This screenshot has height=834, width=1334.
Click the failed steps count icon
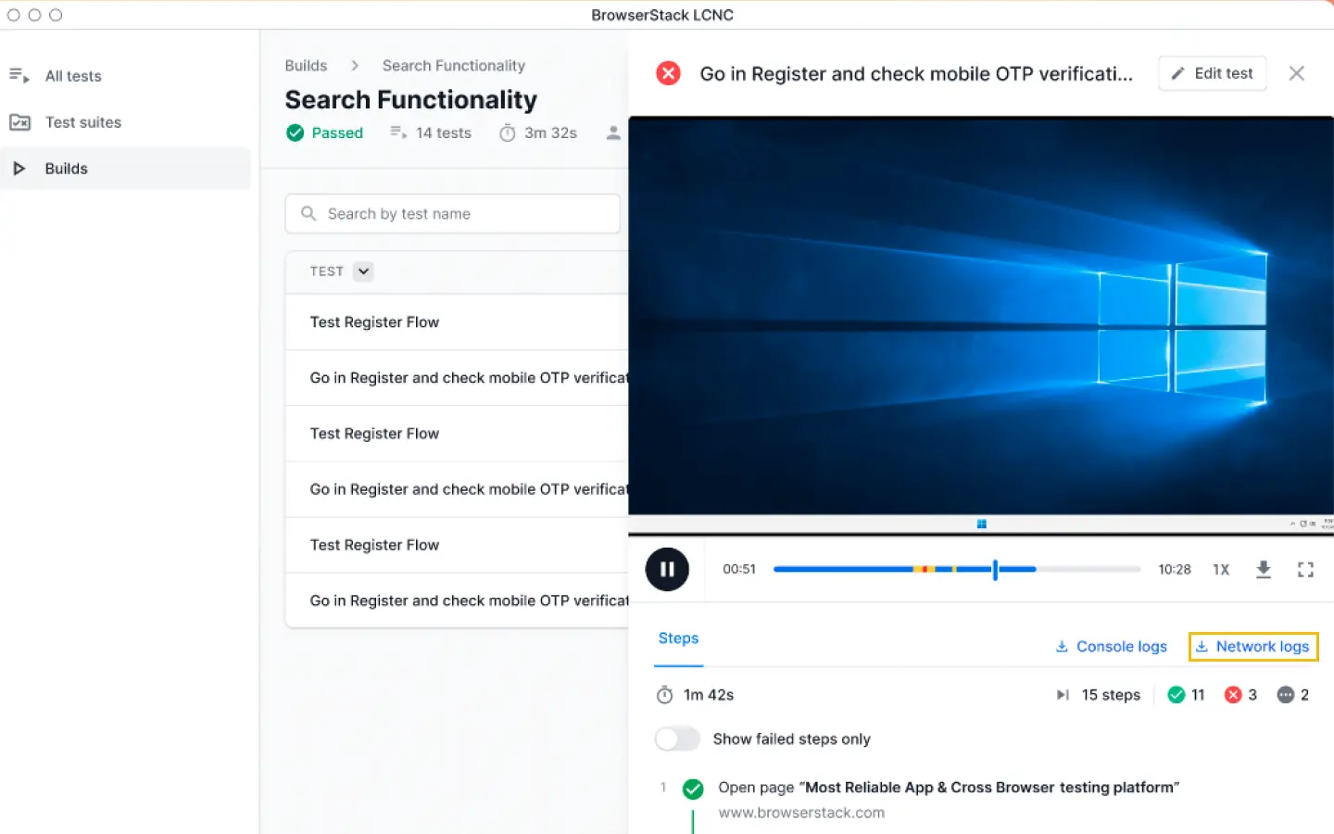click(1233, 695)
